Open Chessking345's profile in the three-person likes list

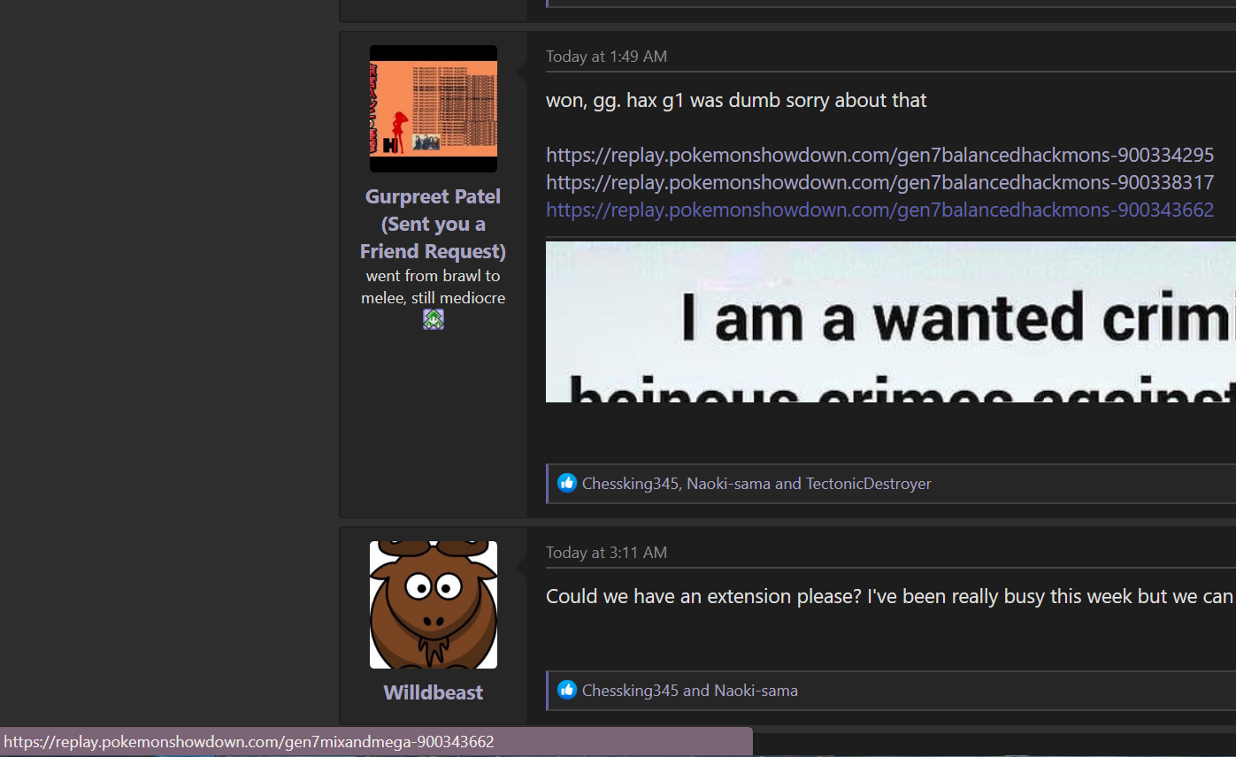click(x=630, y=484)
